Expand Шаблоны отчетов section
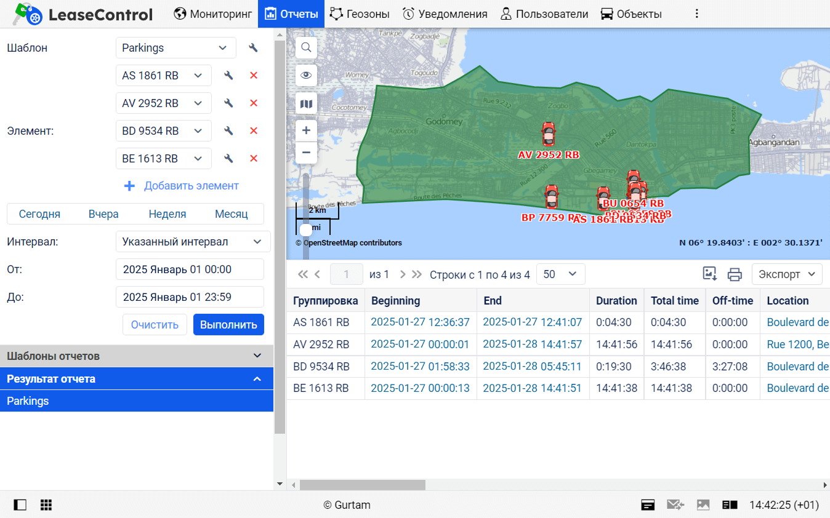This screenshot has height=518, width=830. point(137,356)
